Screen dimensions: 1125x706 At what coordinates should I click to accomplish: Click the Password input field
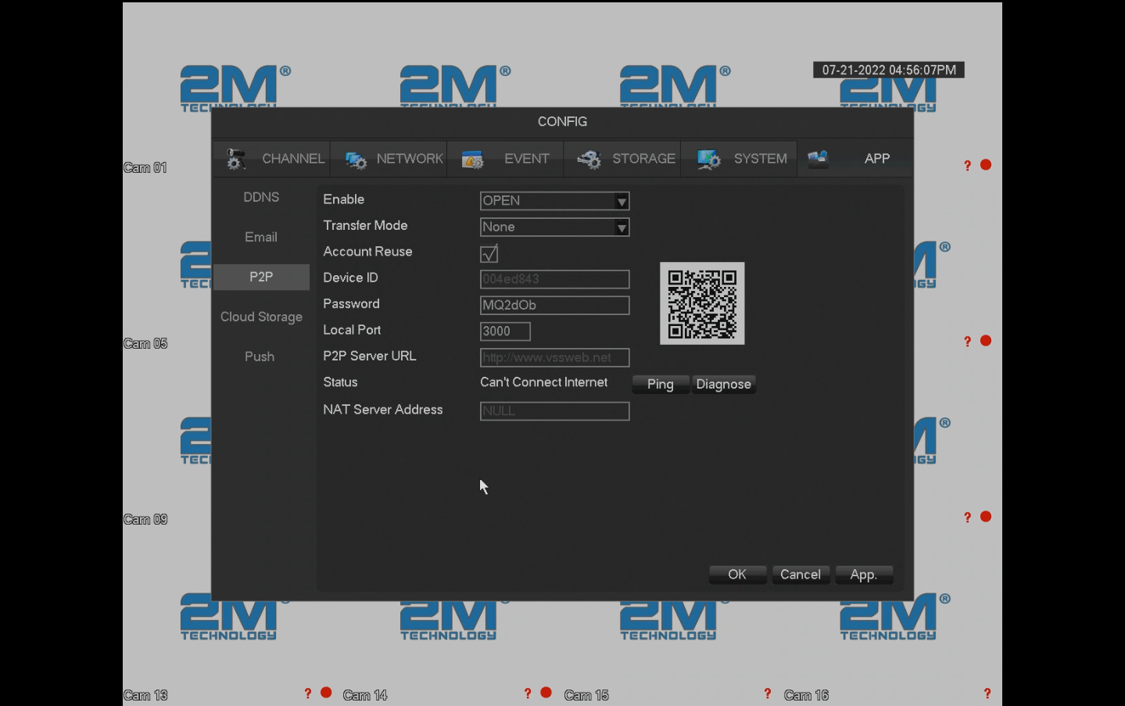coord(554,305)
